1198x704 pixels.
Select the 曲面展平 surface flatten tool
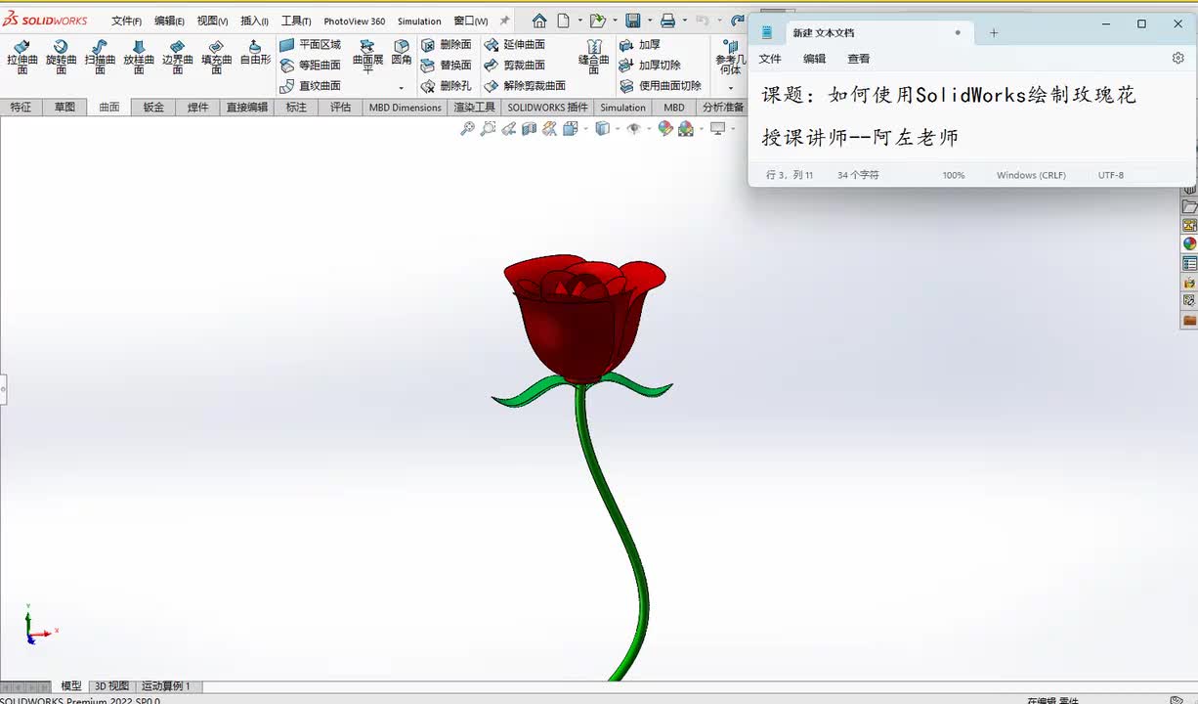367,57
